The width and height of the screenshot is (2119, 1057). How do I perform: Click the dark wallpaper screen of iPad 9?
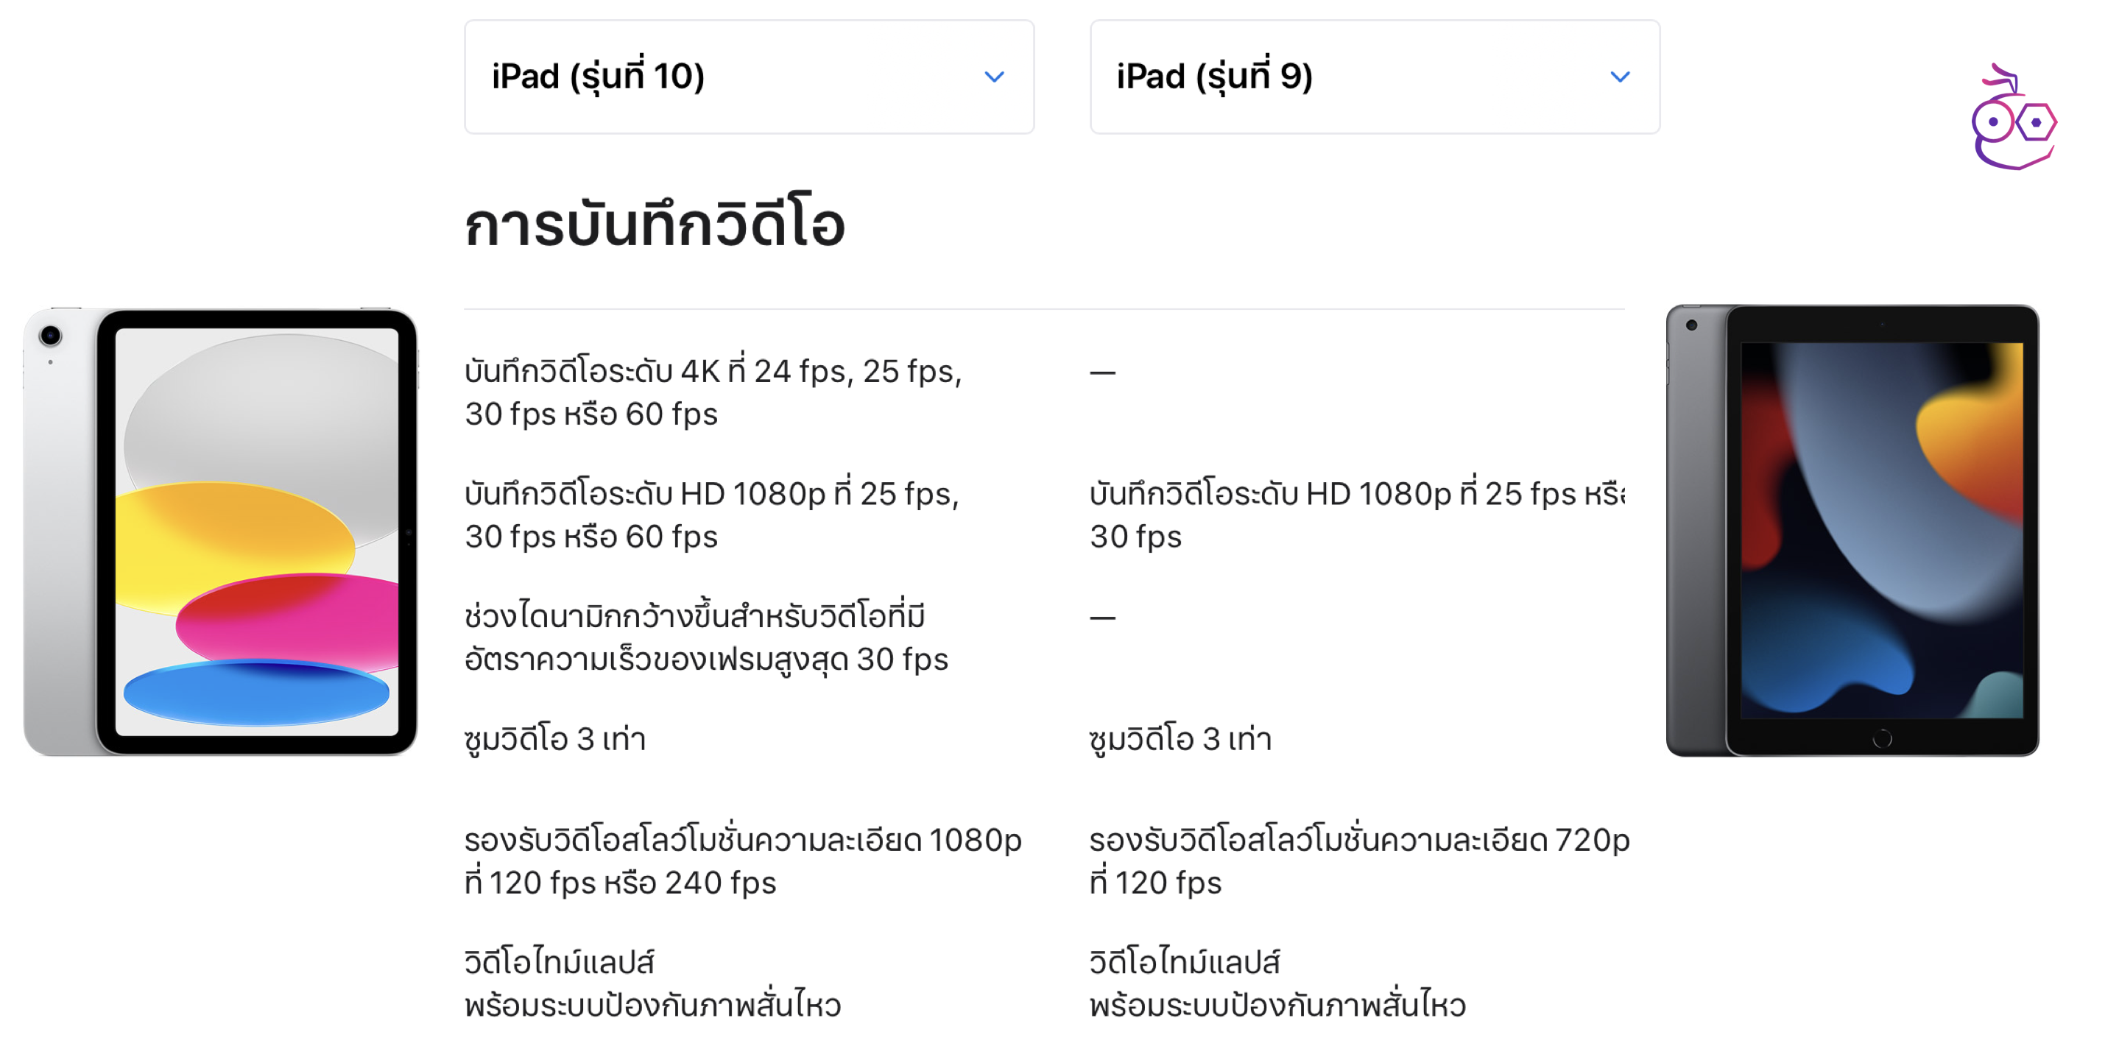pos(1881,530)
